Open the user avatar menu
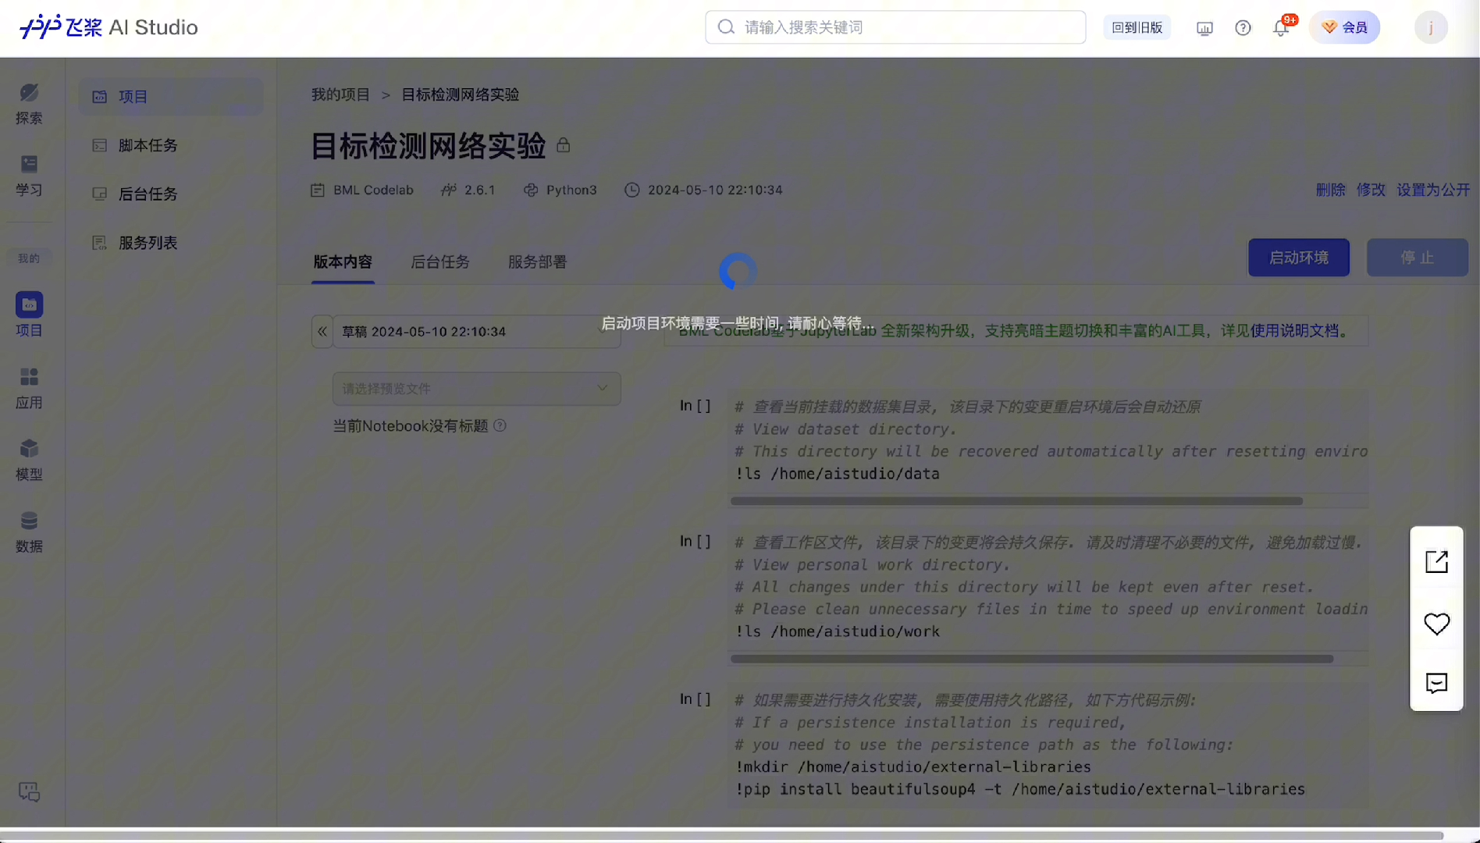Viewport: 1480px width, 843px height. point(1431,28)
